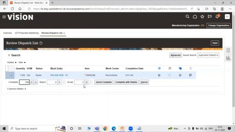This screenshot has width=235, height=132.
Task: Click the Reconstitute work center cell
Action: point(111,75)
